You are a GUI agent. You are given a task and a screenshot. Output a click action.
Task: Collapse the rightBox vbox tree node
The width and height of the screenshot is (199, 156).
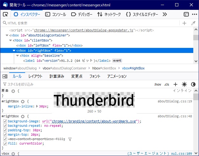[x=14, y=50]
